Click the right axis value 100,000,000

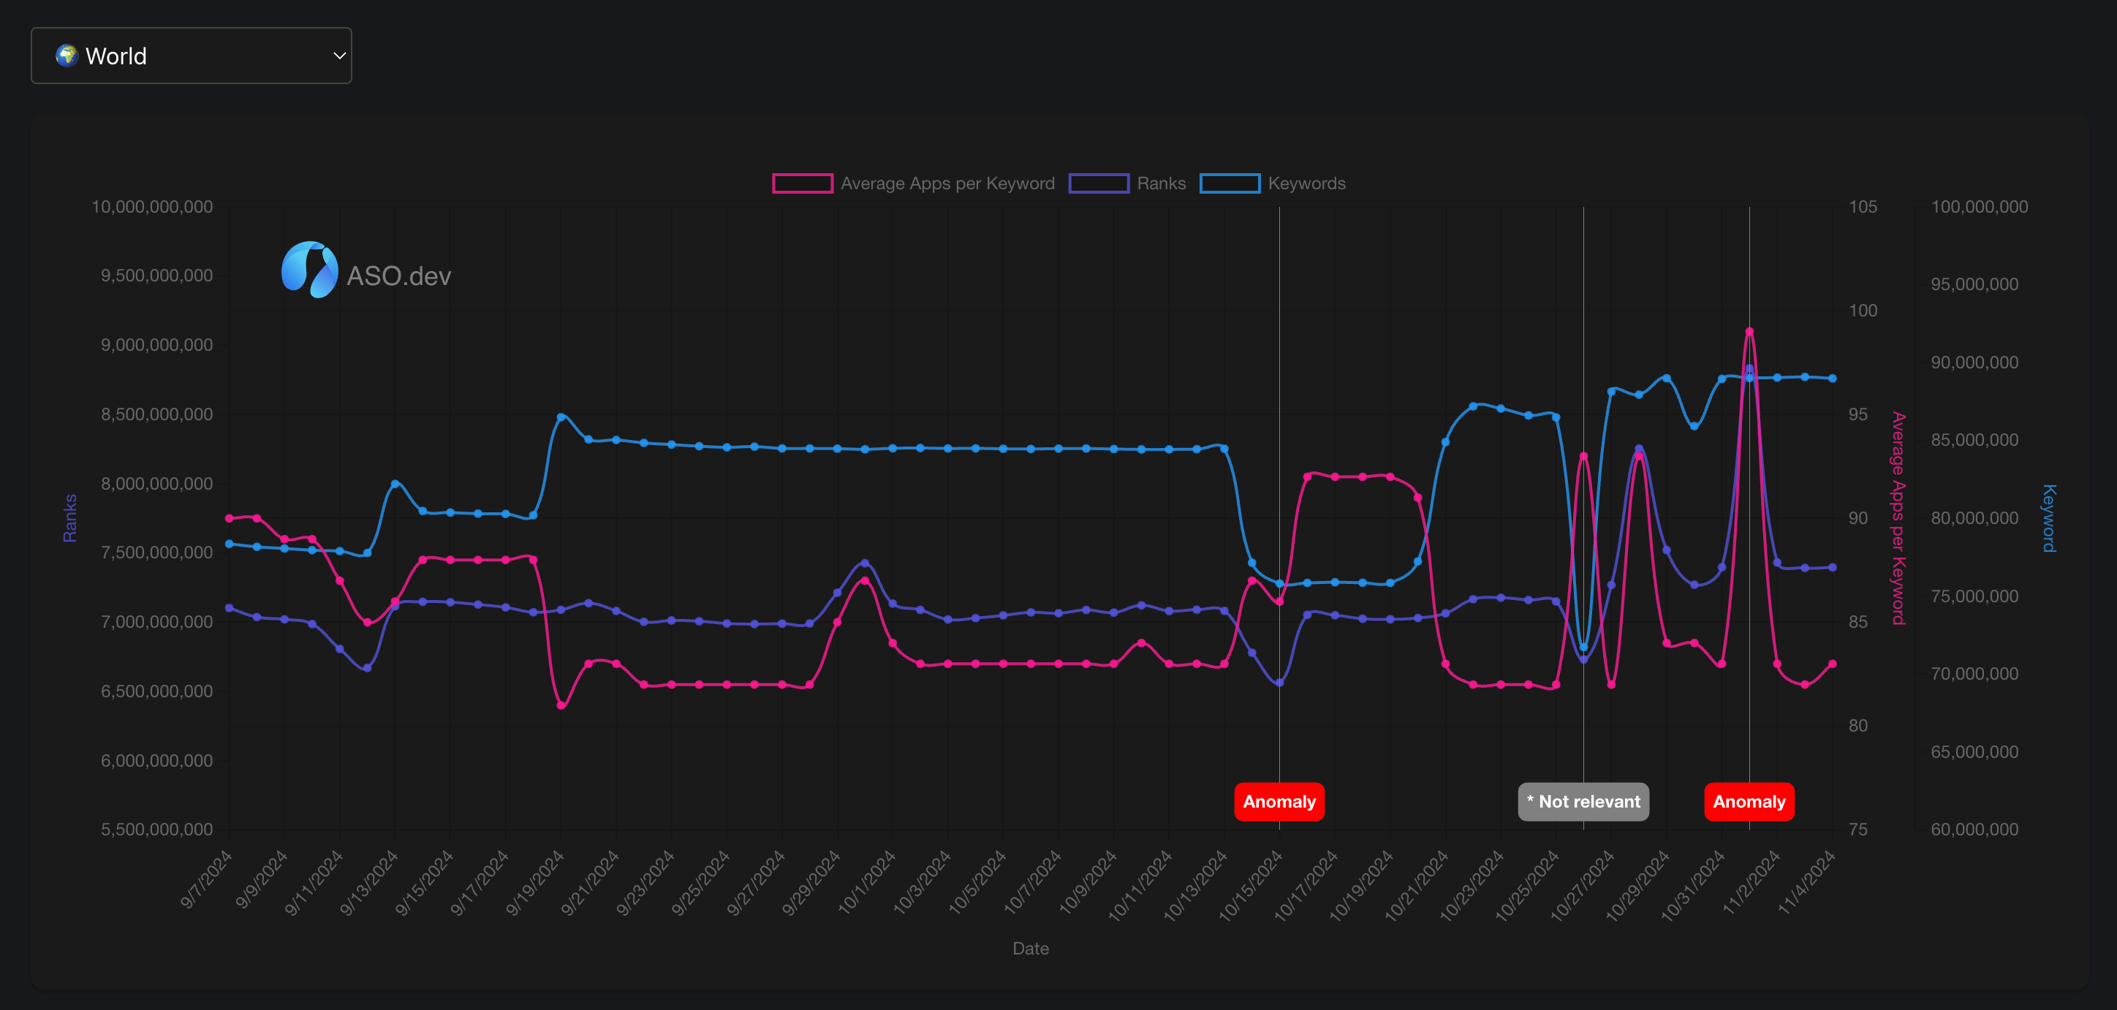1979,207
